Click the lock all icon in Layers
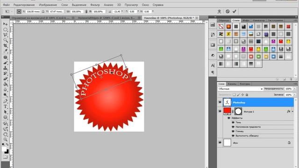 [247, 95]
